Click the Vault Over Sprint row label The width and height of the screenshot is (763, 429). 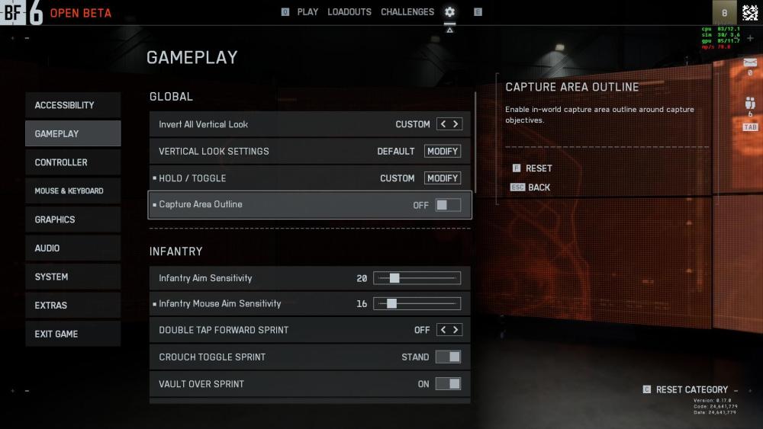tap(201, 384)
